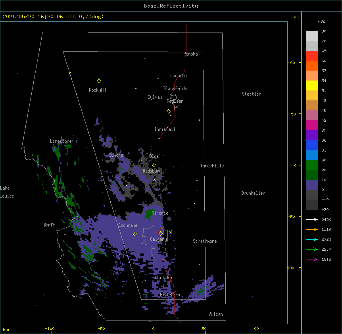Click the -50 km vertical axis tick
Screen dimensions: 342x334
[291, 217]
